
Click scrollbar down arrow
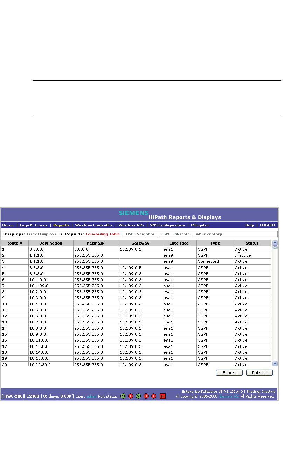[x=275, y=364]
